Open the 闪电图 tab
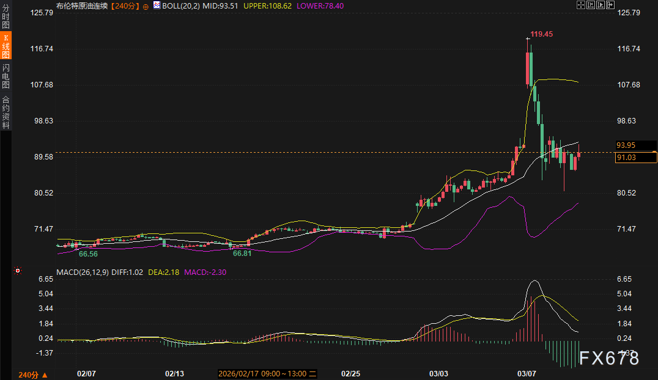This screenshot has height=380, width=658. pos(6,76)
